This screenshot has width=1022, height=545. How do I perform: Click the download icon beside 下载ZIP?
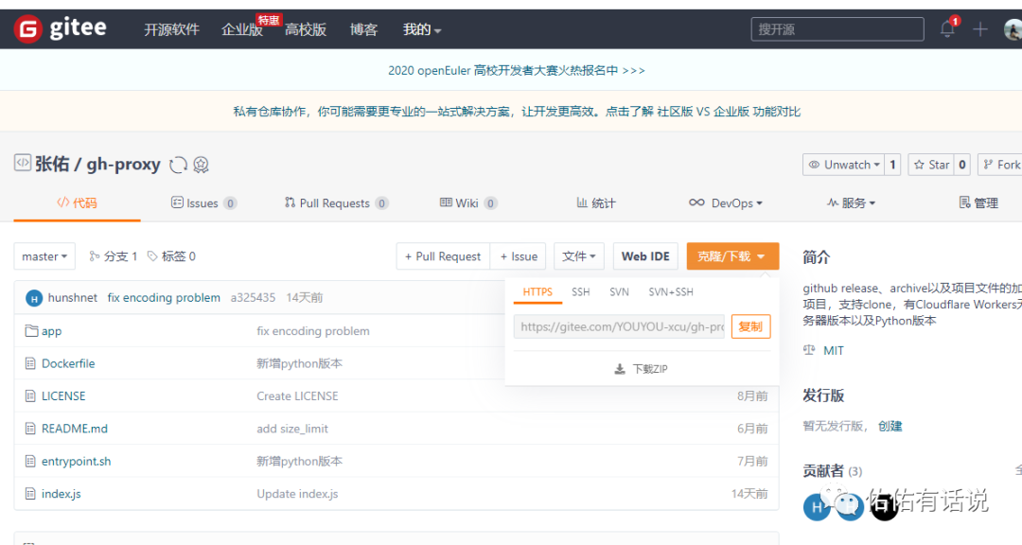[620, 369]
